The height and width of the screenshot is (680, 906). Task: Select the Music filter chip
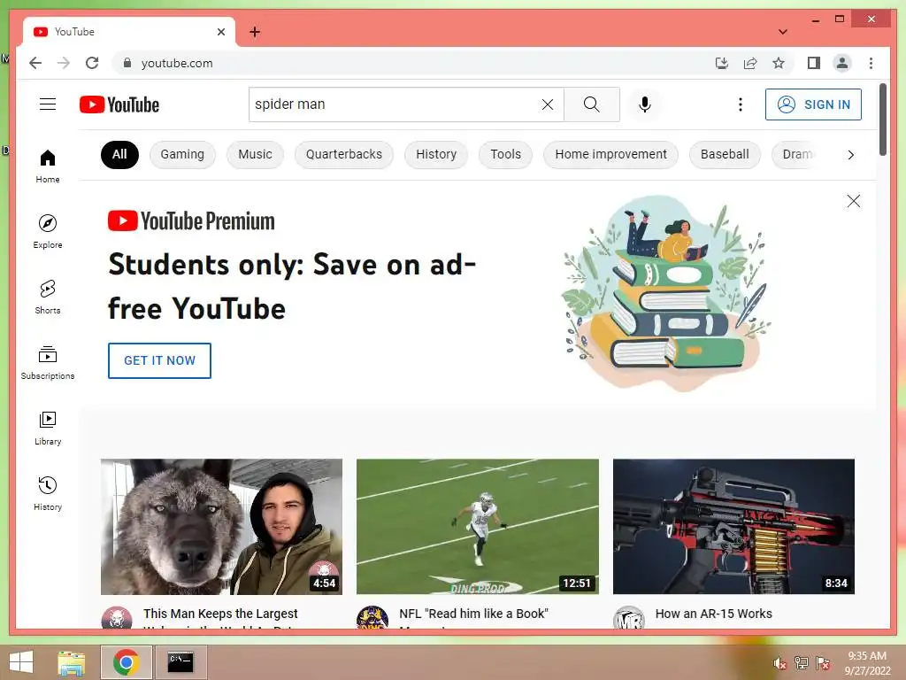[x=255, y=154]
